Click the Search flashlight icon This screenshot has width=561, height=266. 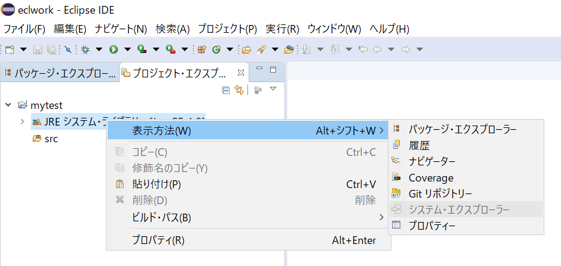tap(261, 49)
